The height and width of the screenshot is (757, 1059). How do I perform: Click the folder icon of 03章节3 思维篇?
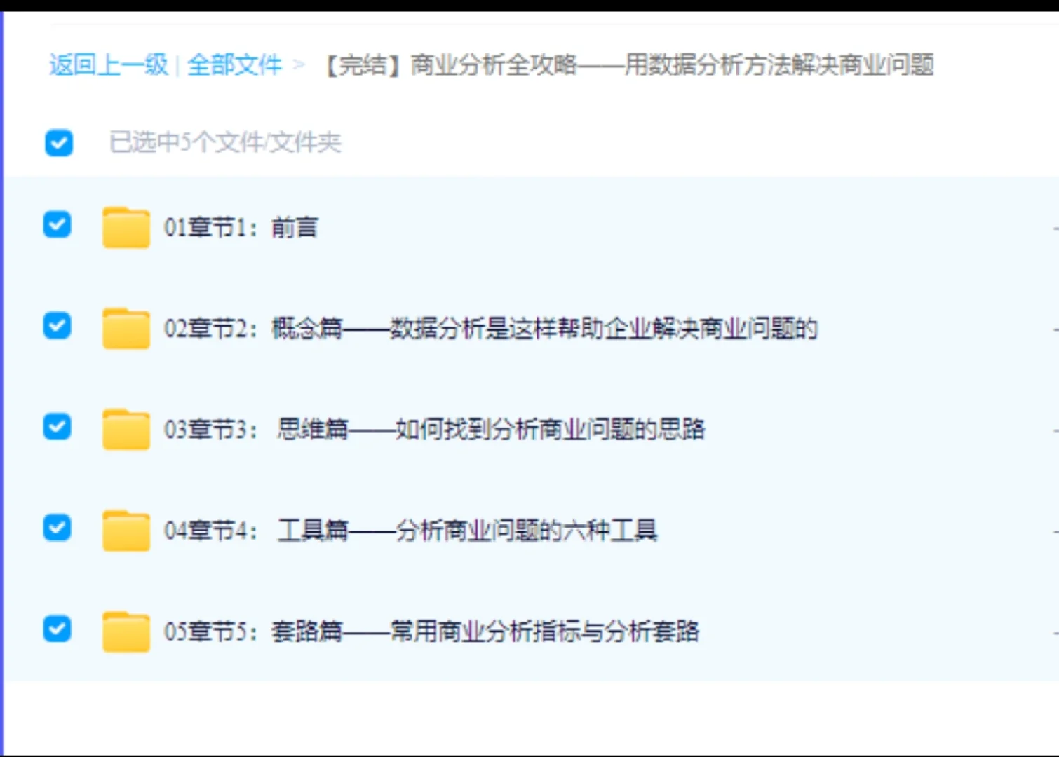[x=126, y=430]
